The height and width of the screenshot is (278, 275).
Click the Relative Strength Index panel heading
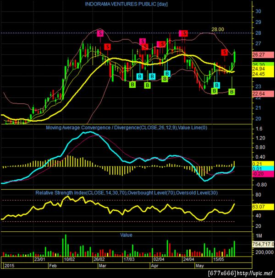coord(126,192)
